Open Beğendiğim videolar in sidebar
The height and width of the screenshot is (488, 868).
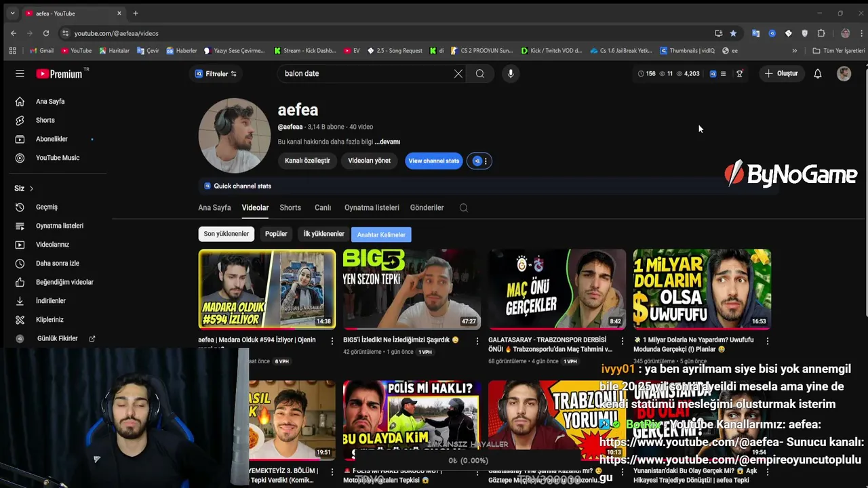click(x=64, y=282)
